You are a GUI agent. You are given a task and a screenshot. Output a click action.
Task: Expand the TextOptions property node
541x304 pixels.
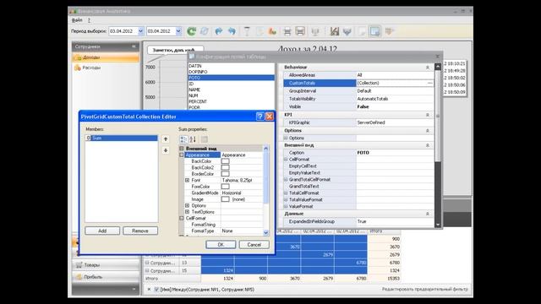pyautogui.click(x=187, y=212)
